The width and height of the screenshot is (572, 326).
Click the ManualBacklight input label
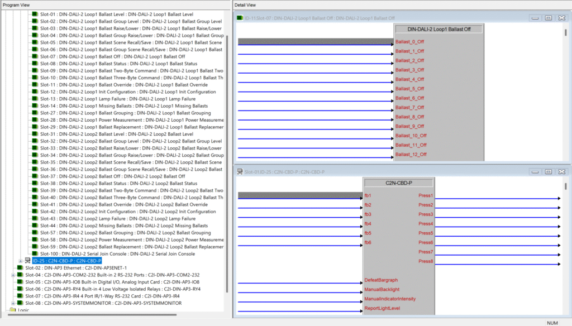(382, 290)
